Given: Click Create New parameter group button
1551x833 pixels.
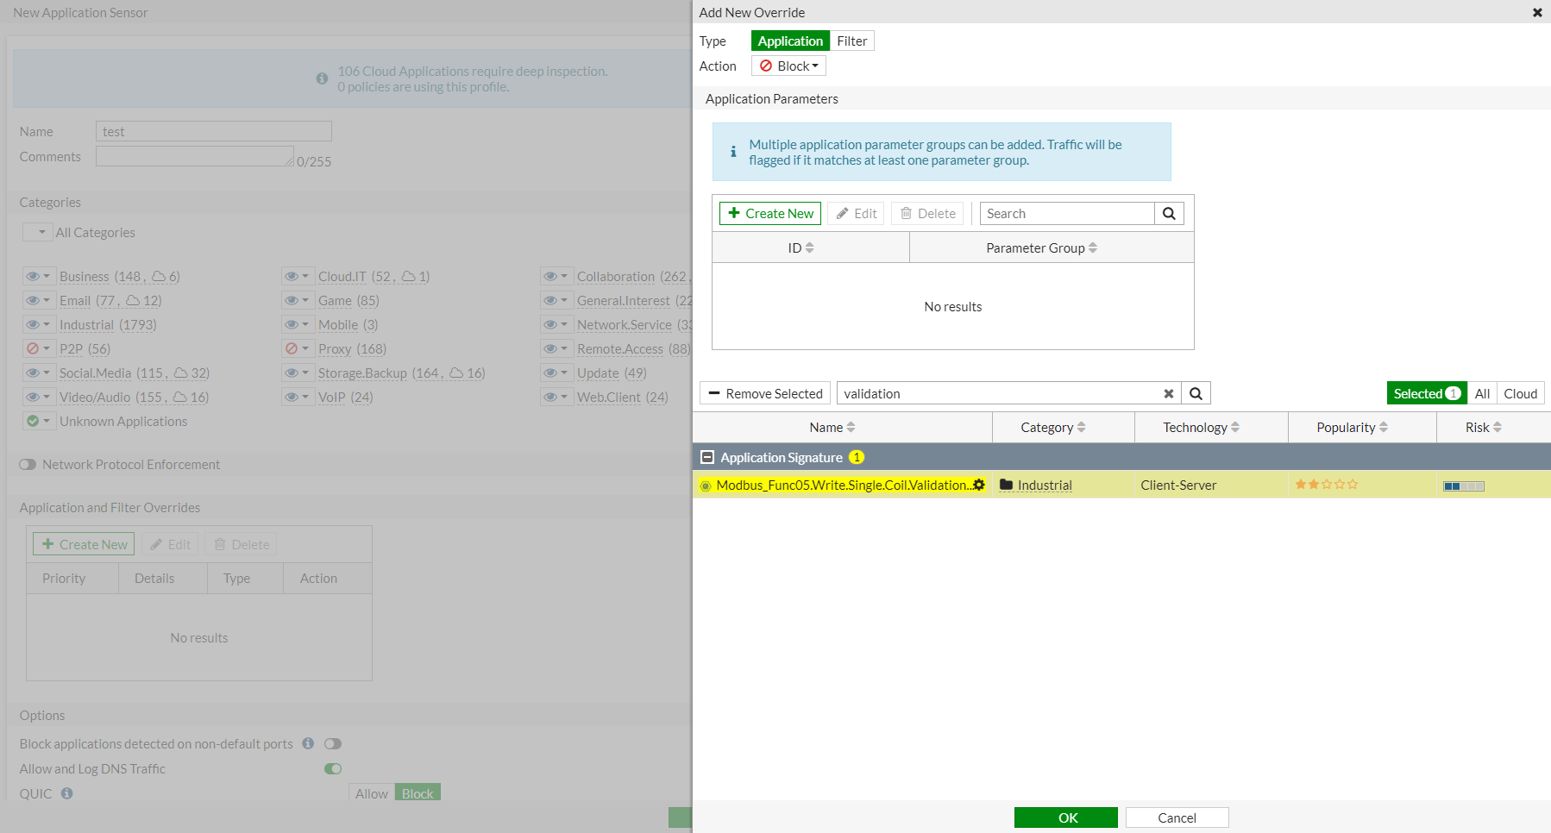Looking at the screenshot, I should 770,213.
